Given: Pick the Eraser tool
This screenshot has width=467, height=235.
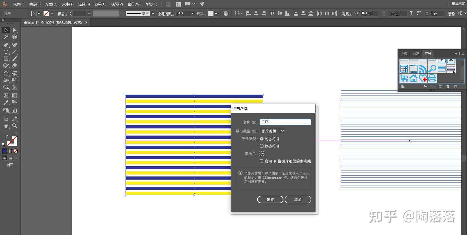Looking at the screenshot, I should click(15, 65).
